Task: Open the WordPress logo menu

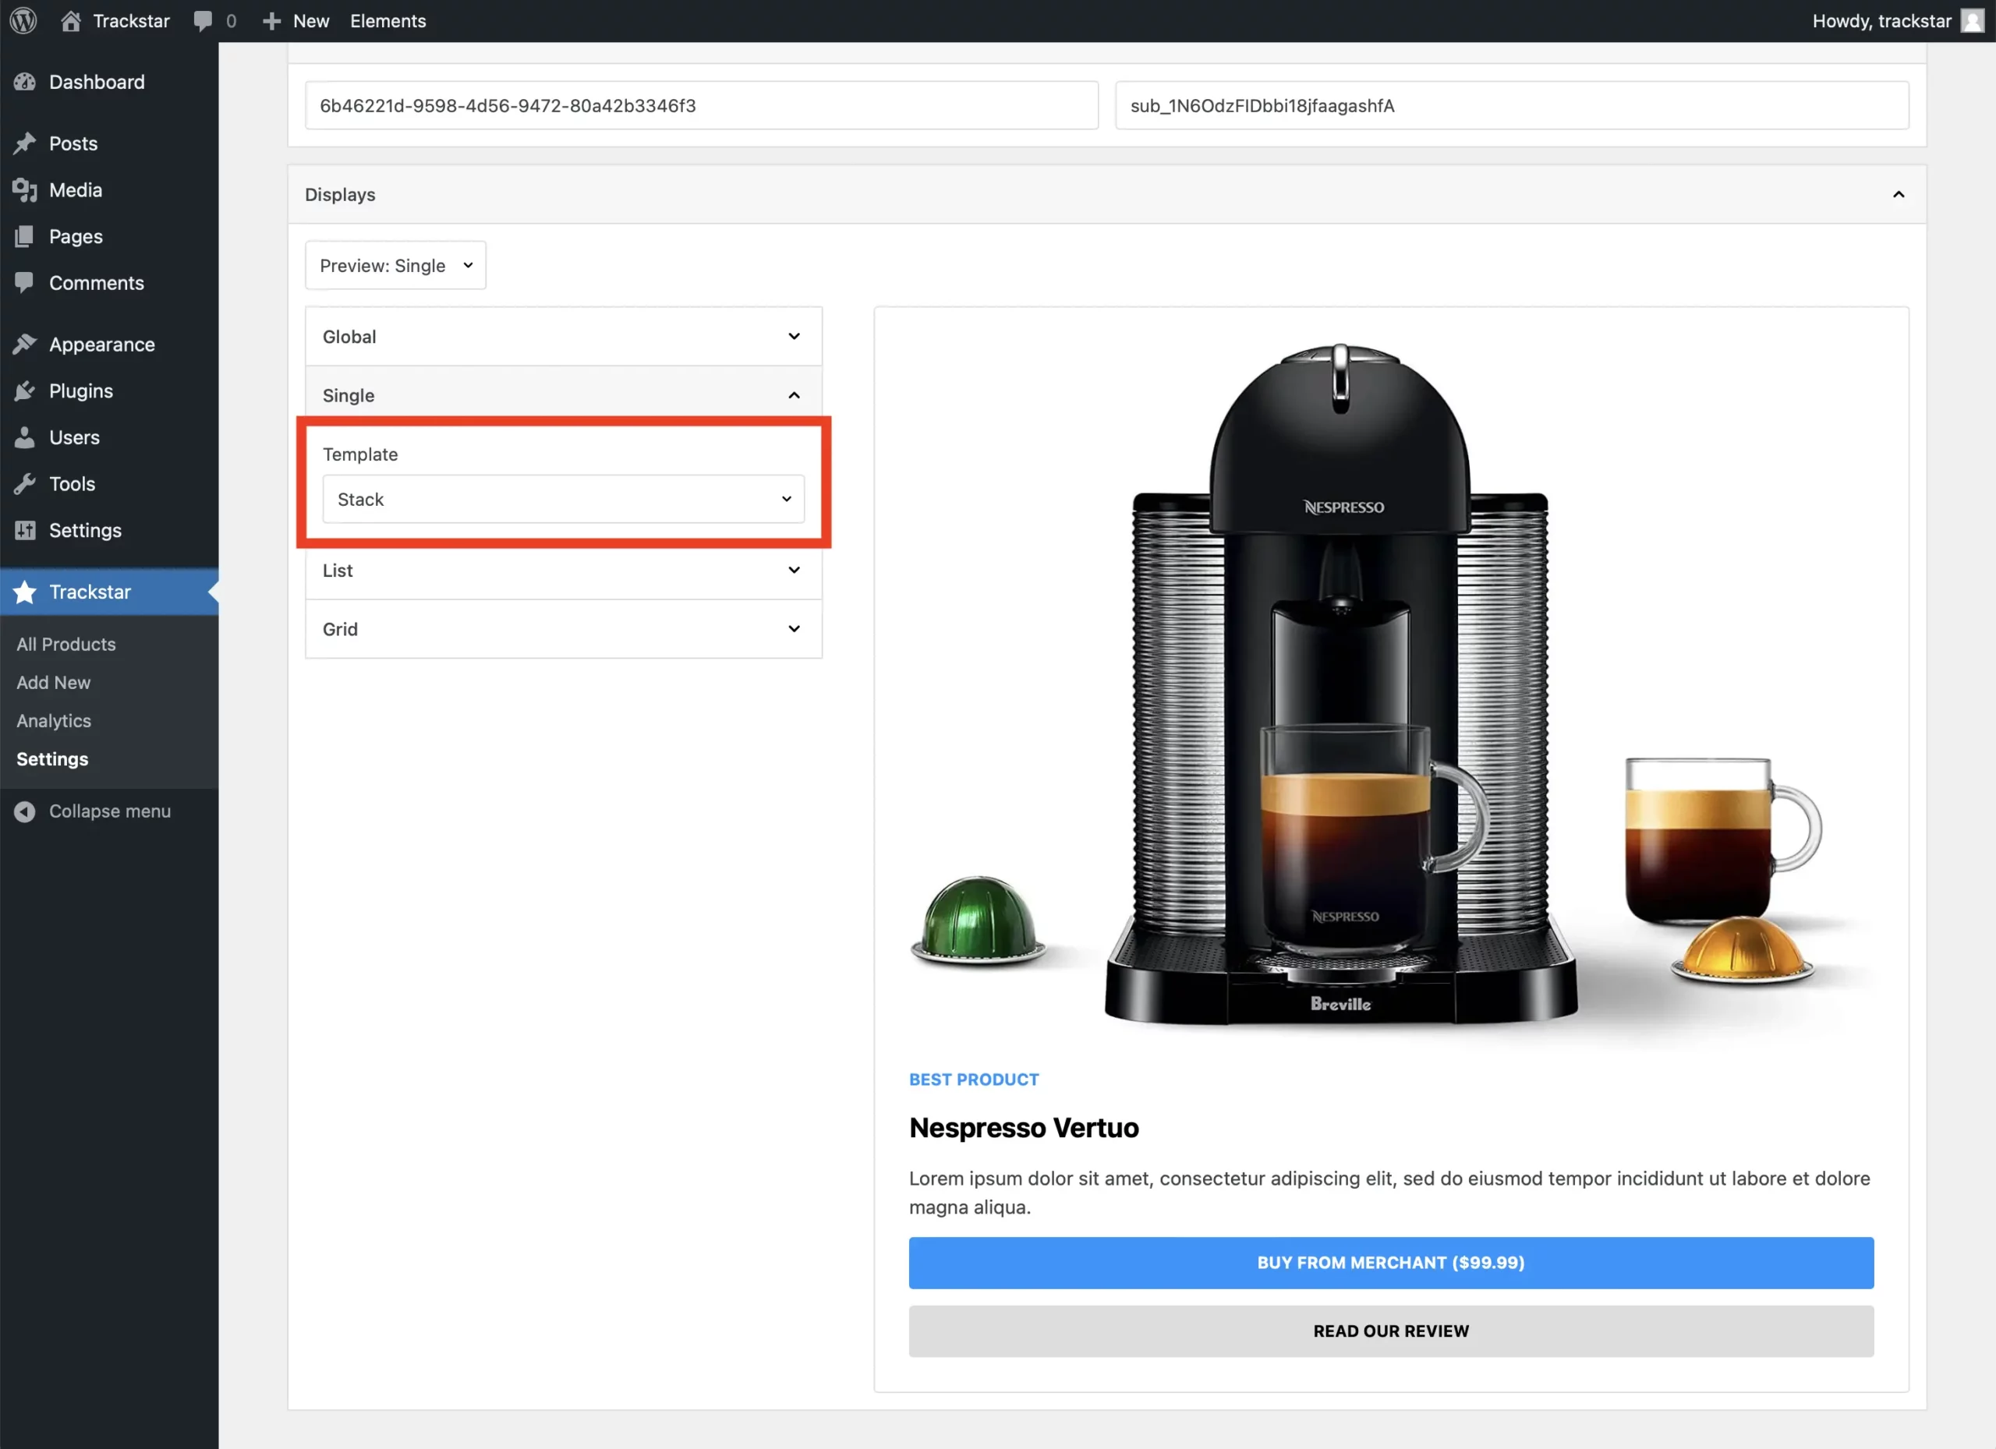Action: pos(23,20)
